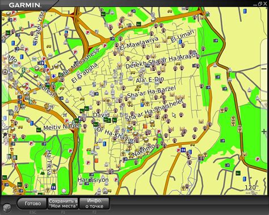Image resolution: width=269 pixels, height=215 pixels.
Task: Select blue medical cross icon near Koresh
Action: (x=54, y=76)
